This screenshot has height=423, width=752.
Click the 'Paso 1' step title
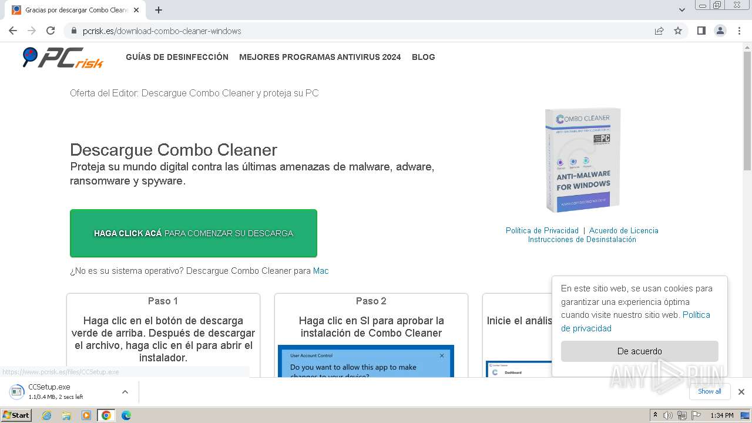pyautogui.click(x=163, y=301)
